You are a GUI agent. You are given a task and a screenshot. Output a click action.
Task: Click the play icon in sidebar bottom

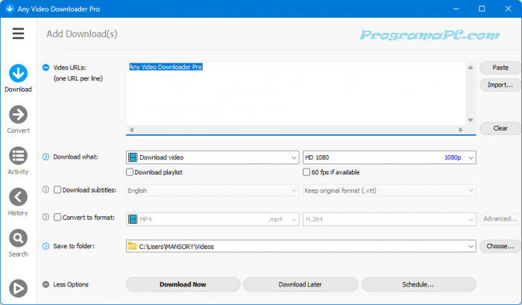[18, 288]
